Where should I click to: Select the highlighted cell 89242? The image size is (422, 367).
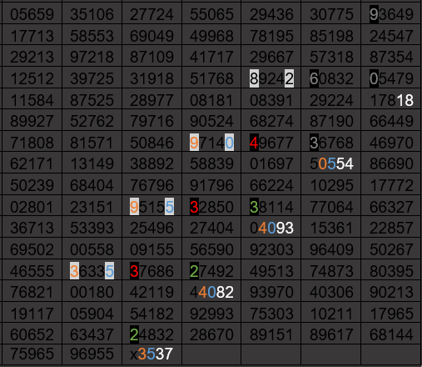pyautogui.click(x=271, y=78)
